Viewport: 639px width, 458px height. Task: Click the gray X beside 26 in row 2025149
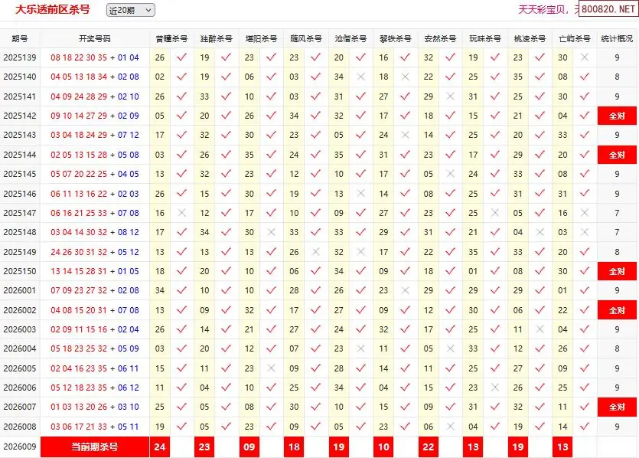coord(316,252)
